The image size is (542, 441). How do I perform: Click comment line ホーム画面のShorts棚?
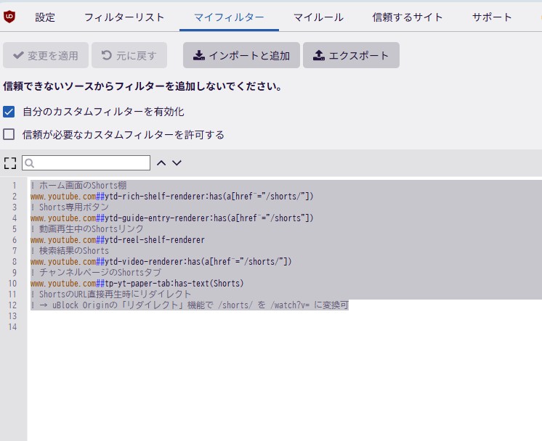coord(78,185)
